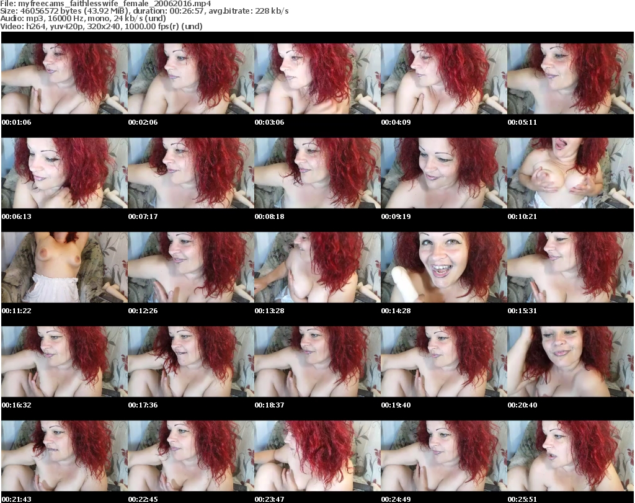The height and width of the screenshot is (503, 635).
Task: Click the timestamp text 00:09:19
Action: [x=396, y=216]
